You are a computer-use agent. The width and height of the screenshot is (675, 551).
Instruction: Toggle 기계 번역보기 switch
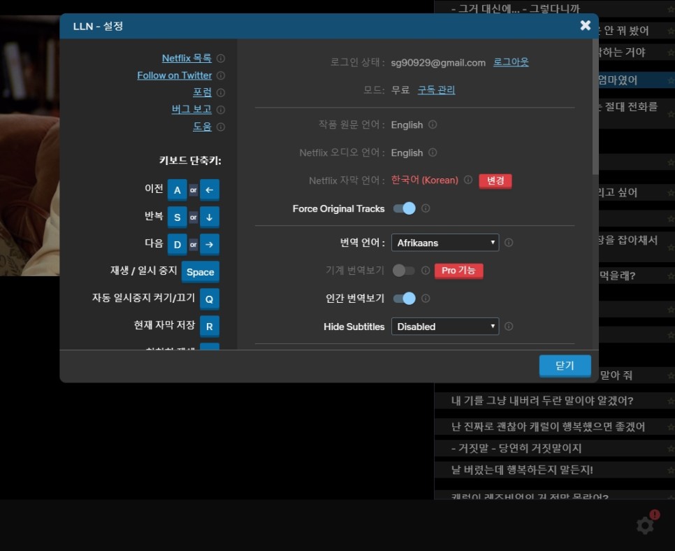(404, 271)
